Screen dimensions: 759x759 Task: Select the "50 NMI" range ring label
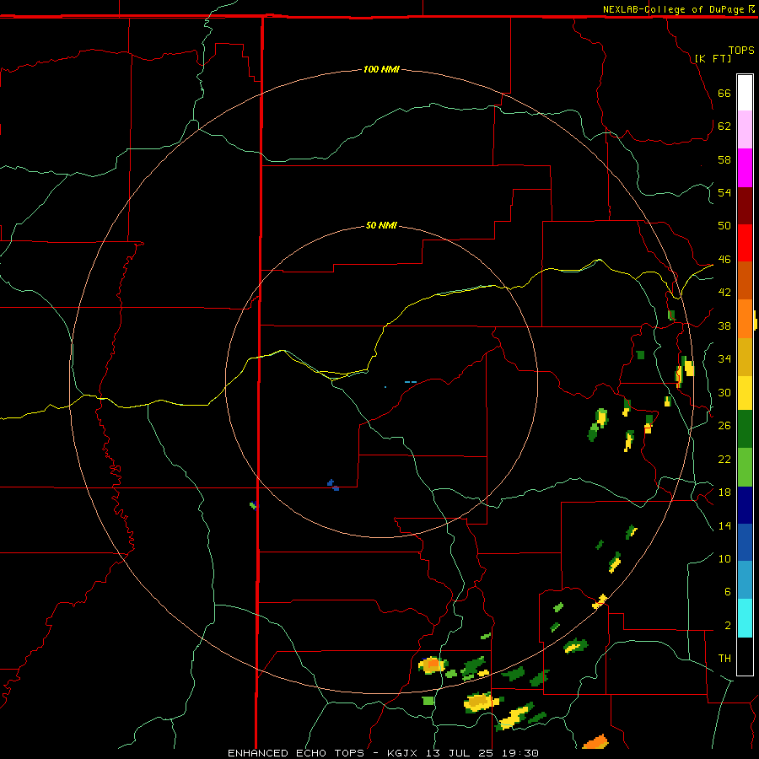(x=381, y=225)
